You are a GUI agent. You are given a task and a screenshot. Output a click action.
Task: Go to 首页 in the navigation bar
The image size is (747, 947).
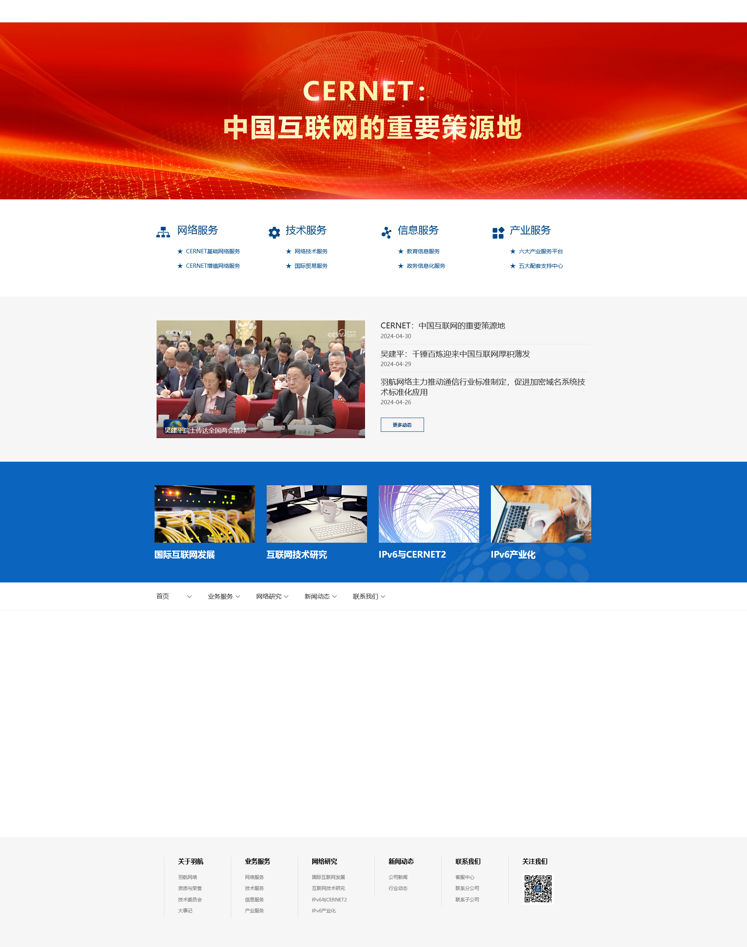tap(163, 596)
